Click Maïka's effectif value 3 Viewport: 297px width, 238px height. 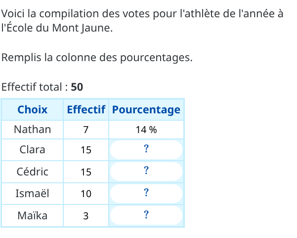click(x=86, y=215)
